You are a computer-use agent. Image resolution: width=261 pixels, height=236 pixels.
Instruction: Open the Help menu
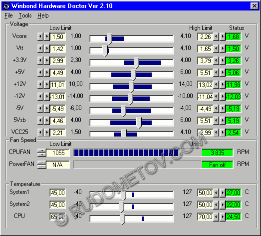pyautogui.click(x=43, y=15)
